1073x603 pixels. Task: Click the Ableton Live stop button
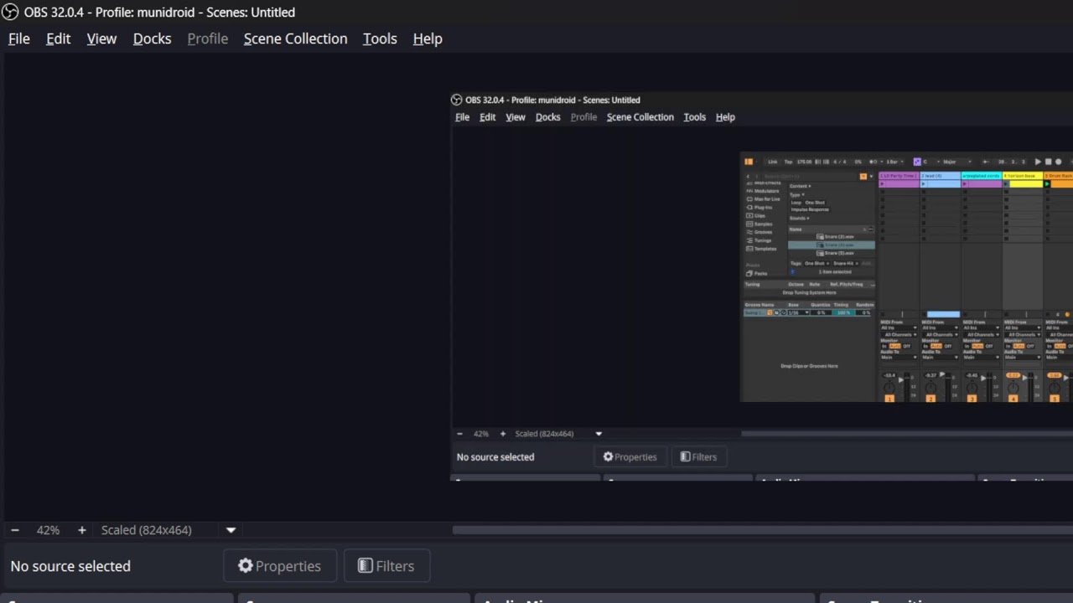(x=1048, y=162)
